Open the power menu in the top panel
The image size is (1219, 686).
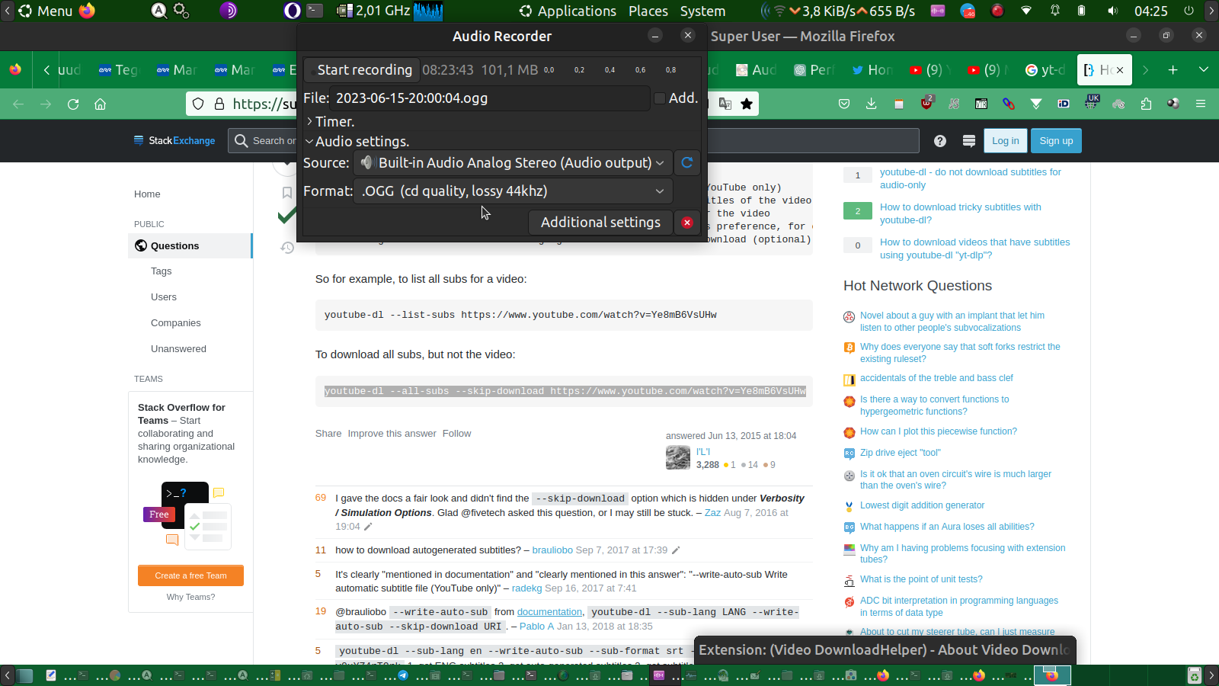[x=1189, y=11]
